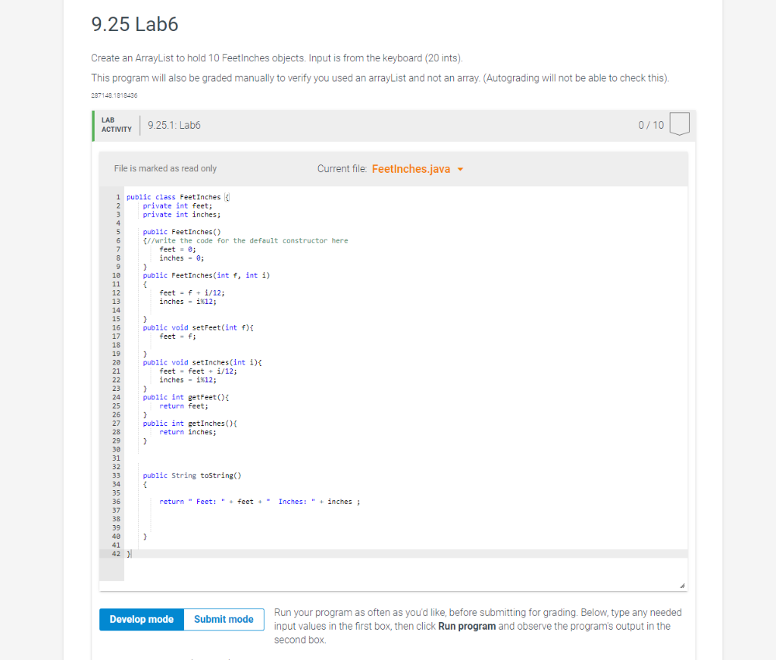This screenshot has width=776, height=660.
Task: Click the 'File is marked as read only' notice
Action: tap(165, 168)
